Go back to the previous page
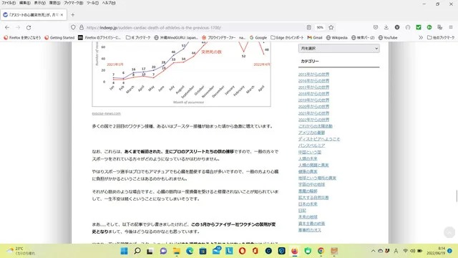 click(x=7, y=27)
